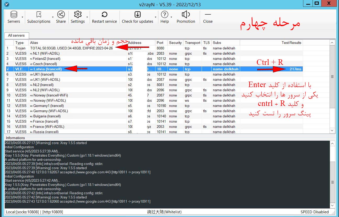Screen dimensions: 339x217
Task: Select the NL1 (WiFi-ADSL) server row
Action: (x=154, y=53)
